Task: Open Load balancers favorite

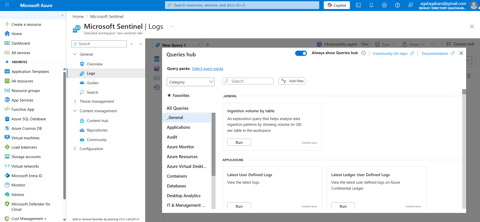Action: [24, 147]
